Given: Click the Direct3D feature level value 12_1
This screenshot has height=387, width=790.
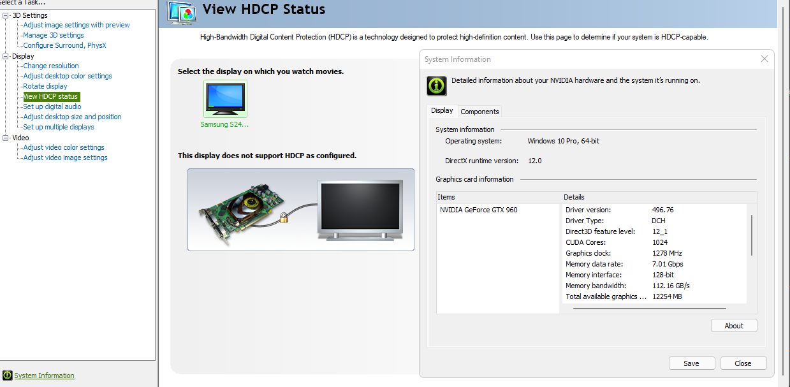Looking at the screenshot, I should (x=660, y=231).
